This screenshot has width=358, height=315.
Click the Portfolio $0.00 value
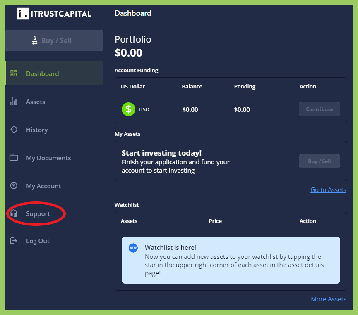point(128,53)
